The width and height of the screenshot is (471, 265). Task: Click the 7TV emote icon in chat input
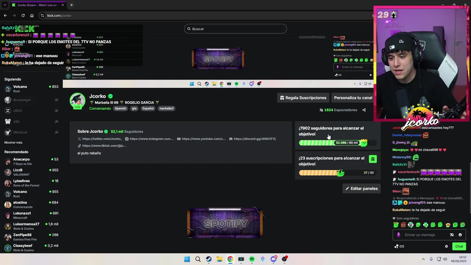[x=452, y=235]
